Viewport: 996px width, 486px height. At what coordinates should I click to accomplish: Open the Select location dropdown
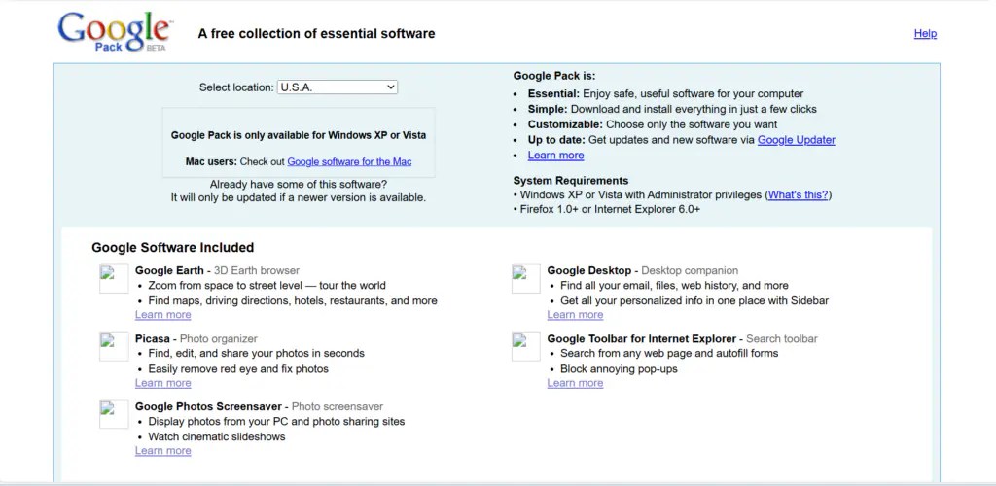(x=337, y=87)
